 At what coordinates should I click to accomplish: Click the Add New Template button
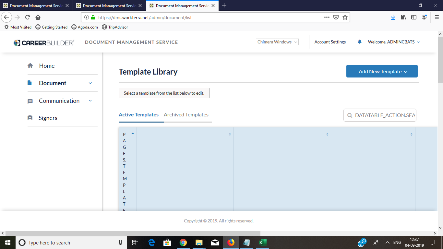(382, 71)
